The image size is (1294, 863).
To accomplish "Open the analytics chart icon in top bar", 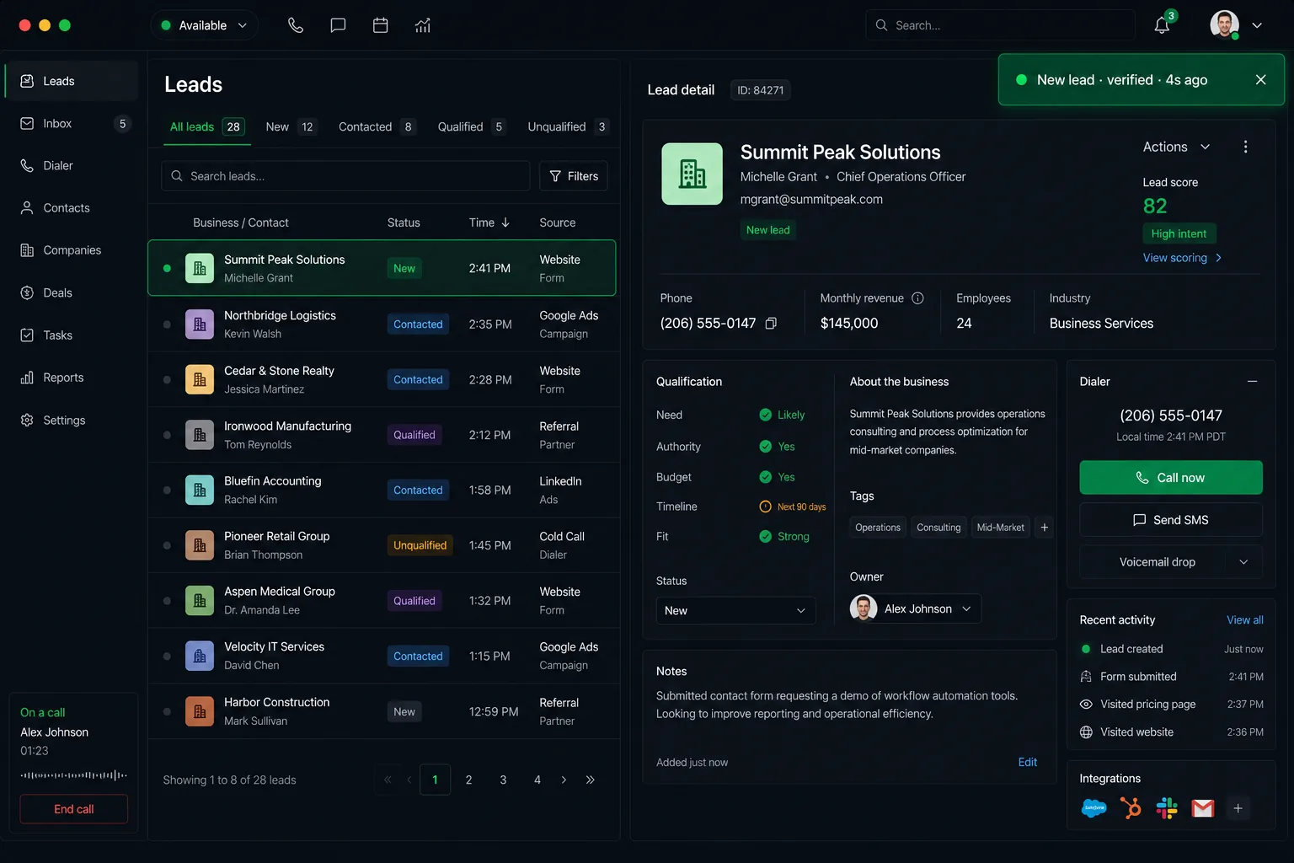I will pos(423,25).
